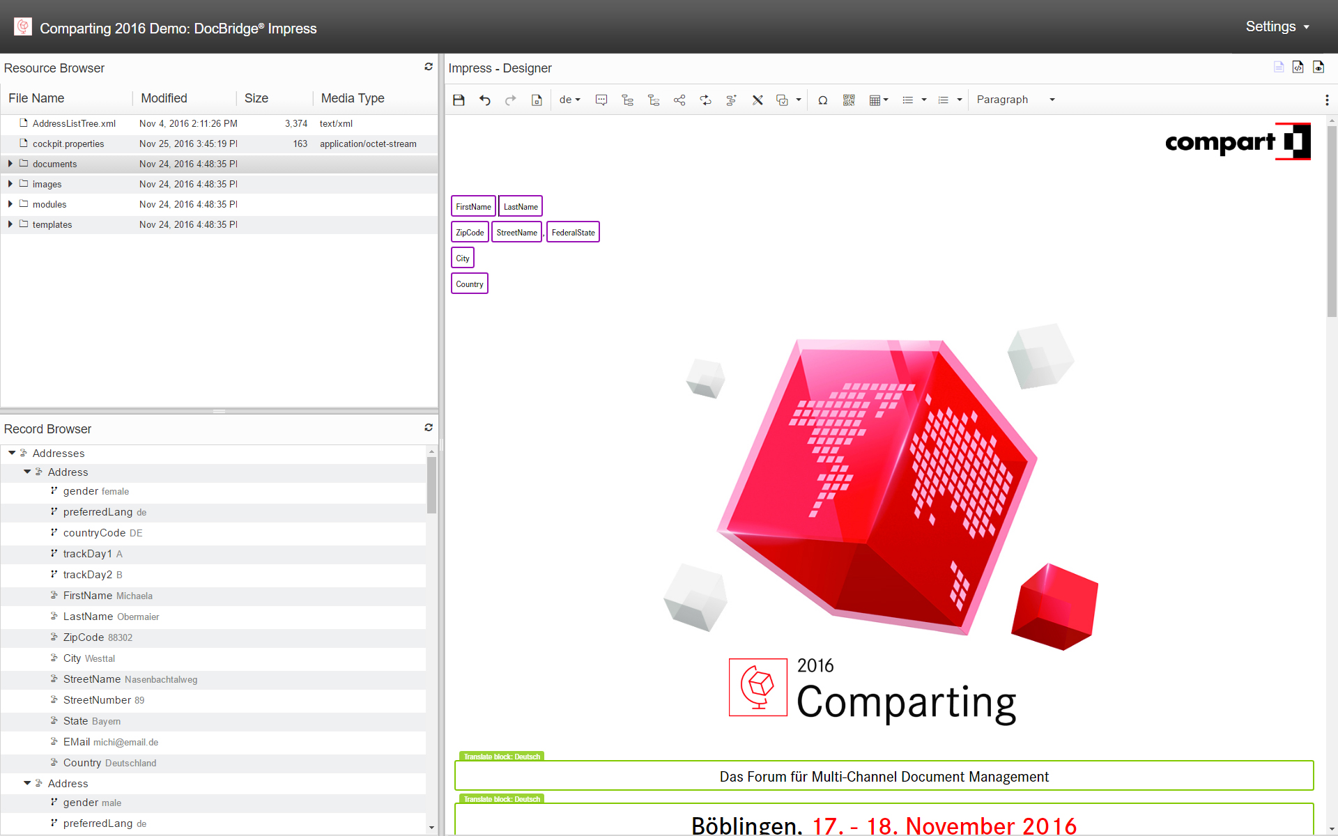Open the three-dot overflow menu in Designer

(1328, 100)
